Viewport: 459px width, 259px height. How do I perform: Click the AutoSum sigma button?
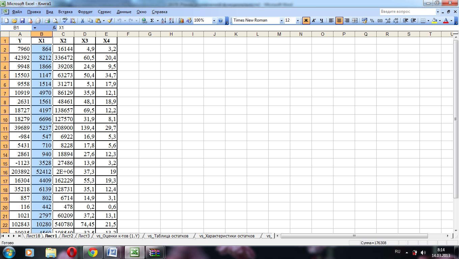pyautogui.click(x=152, y=21)
